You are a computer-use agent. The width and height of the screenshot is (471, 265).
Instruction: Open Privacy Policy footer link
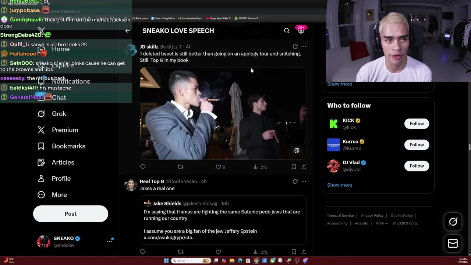point(372,216)
